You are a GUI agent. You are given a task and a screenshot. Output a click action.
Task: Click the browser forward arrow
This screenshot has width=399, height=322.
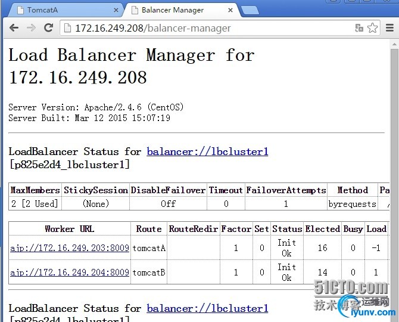[x=31, y=28]
